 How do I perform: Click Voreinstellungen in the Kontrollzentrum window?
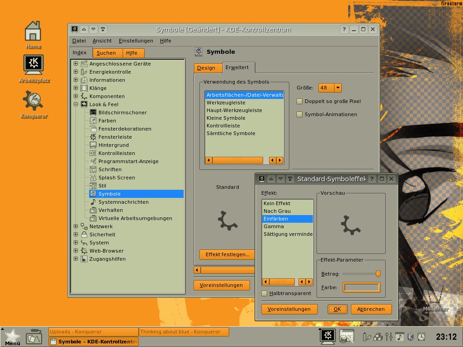tap(222, 285)
